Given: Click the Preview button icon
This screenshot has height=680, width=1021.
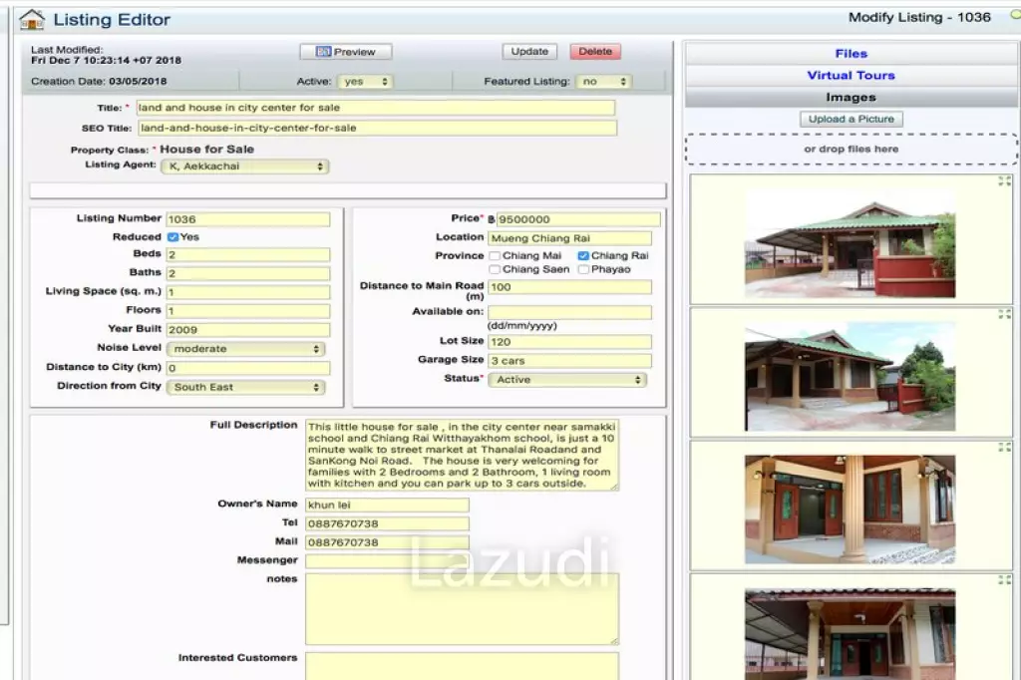Looking at the screenshot, I should (x=323, y=52).
